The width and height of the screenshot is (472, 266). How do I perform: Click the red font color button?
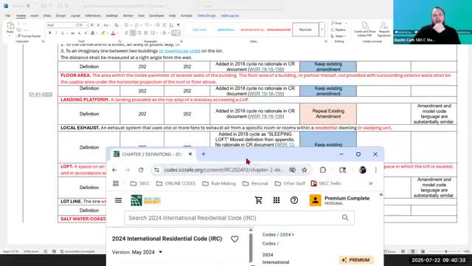coord(113,33)
